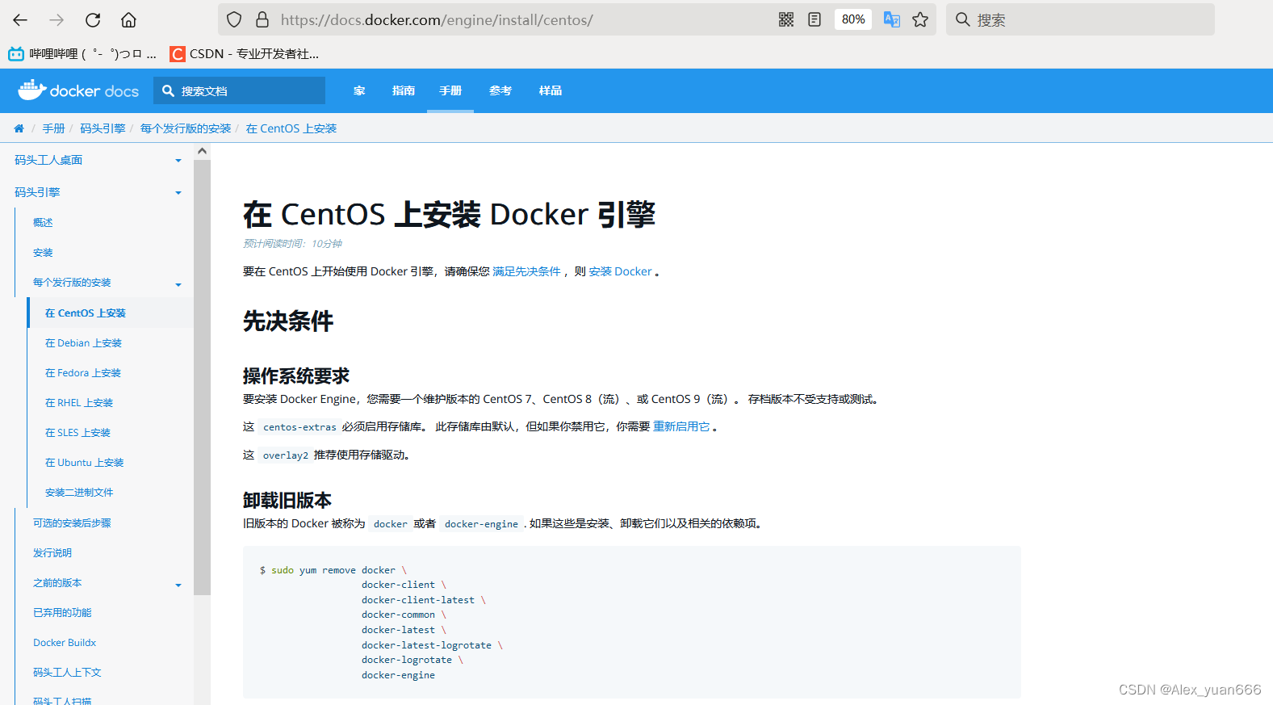Select 在 Fedora 上安装 sidebar item
1273x705 pixels.
coord(83,373)
